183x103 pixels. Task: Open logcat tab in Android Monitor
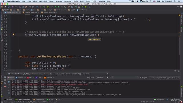pyautogui.click(x=11, y=78)
